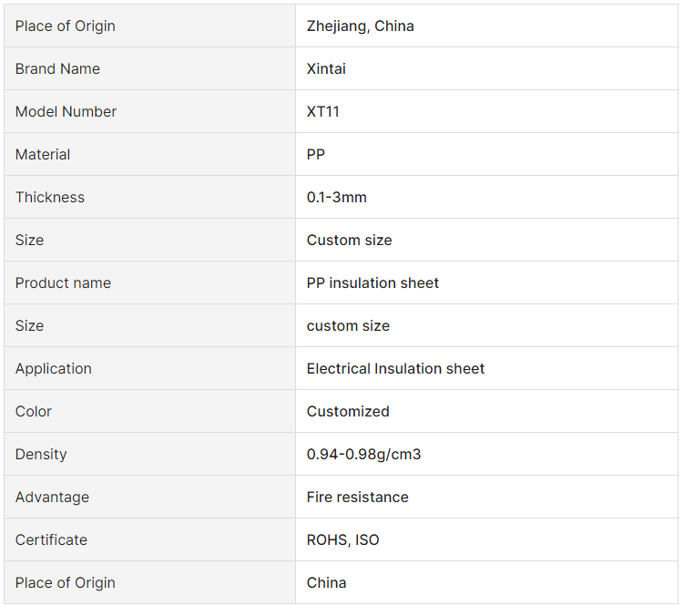Click the "Xintai" brand value
This screenshot has height=606, width=684.
click(x=326, y=68)
